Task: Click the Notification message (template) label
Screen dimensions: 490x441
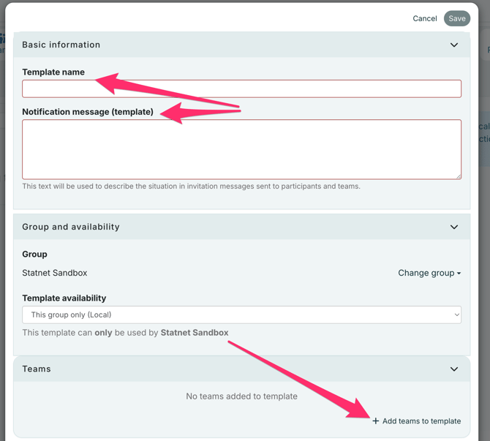Action: 88,112
